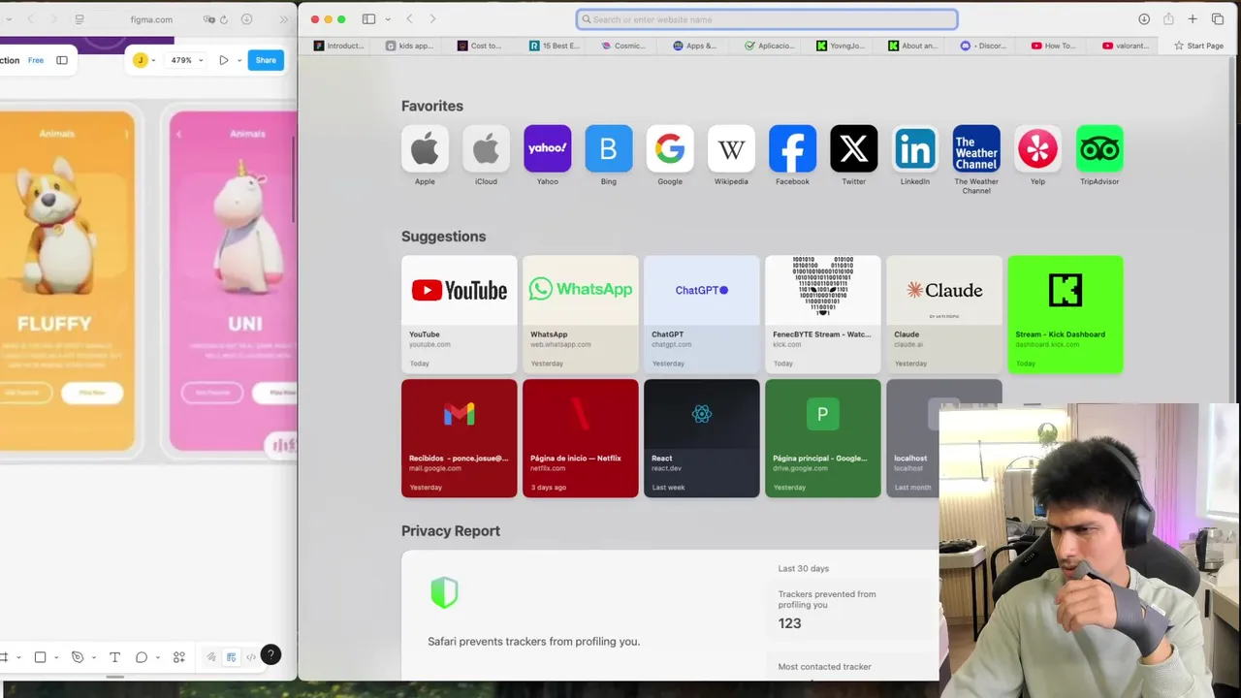The image size is (1241, 698).
Task: Click the figma.com address field
Action: [151, 19]
